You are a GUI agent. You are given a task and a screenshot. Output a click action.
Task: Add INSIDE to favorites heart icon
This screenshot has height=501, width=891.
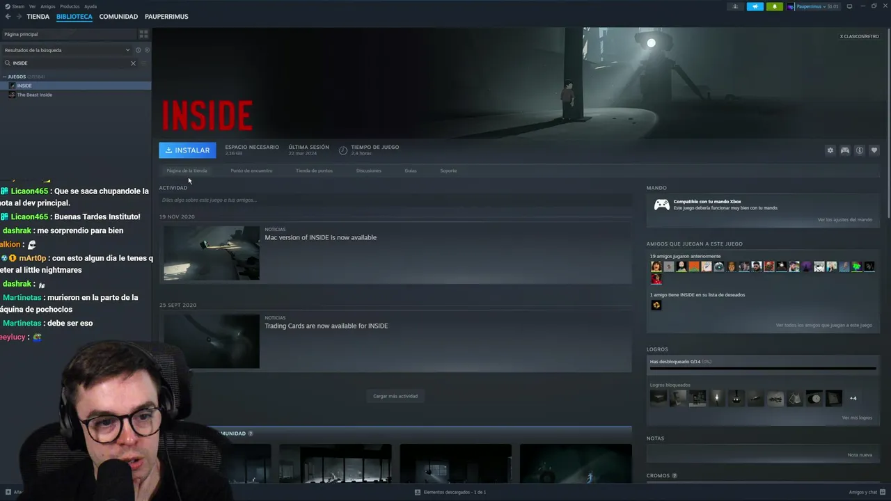pyautogui.click(x=874, y=150)
